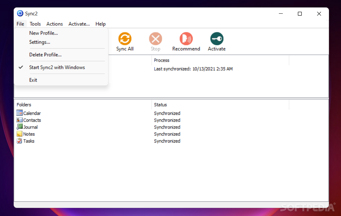
Task: Select the Journal folder icon
Action: (19, 127)
